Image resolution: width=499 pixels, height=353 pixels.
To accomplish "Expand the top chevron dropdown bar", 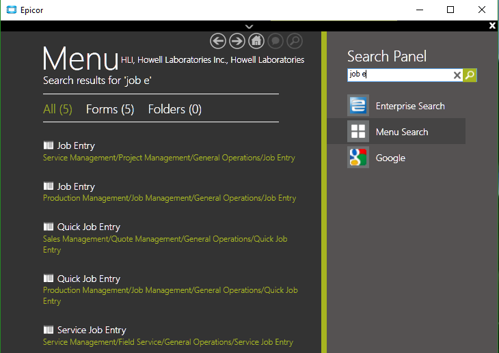I will tap(249, 27).
